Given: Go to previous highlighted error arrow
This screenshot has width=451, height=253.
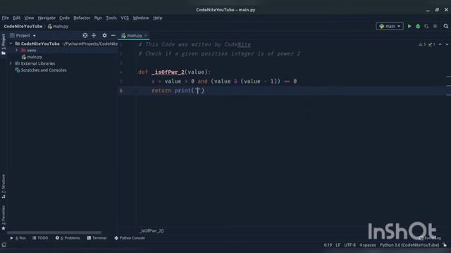Looking at the screenshot, I should [x=440, y=44].
